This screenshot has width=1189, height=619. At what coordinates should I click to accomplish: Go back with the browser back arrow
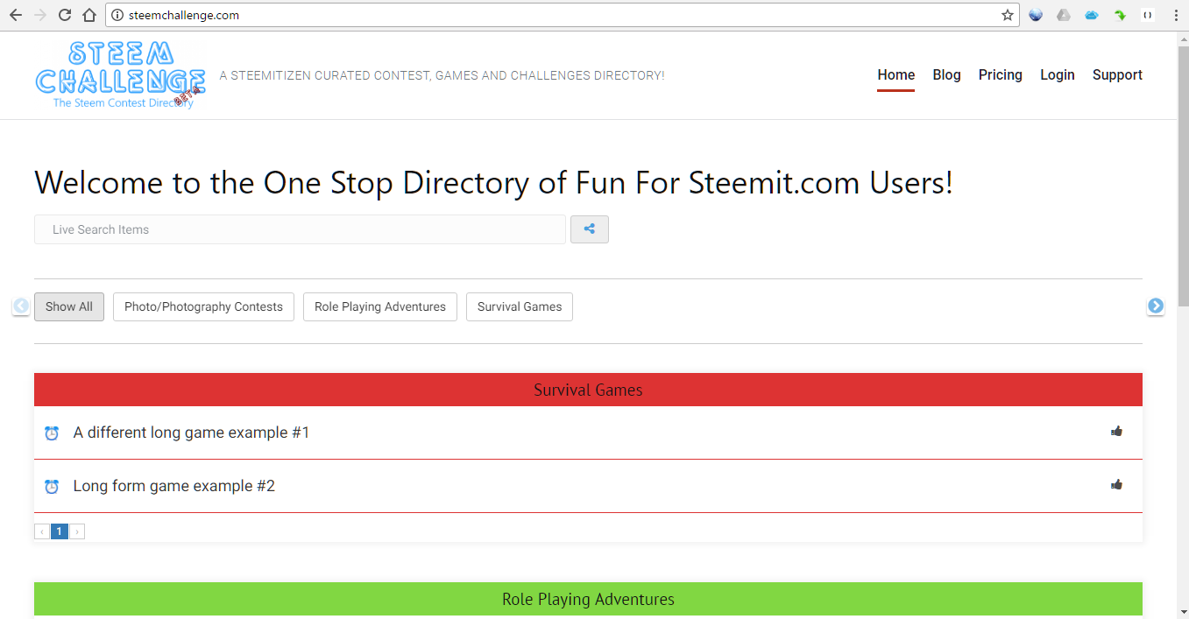pos(16,15)
